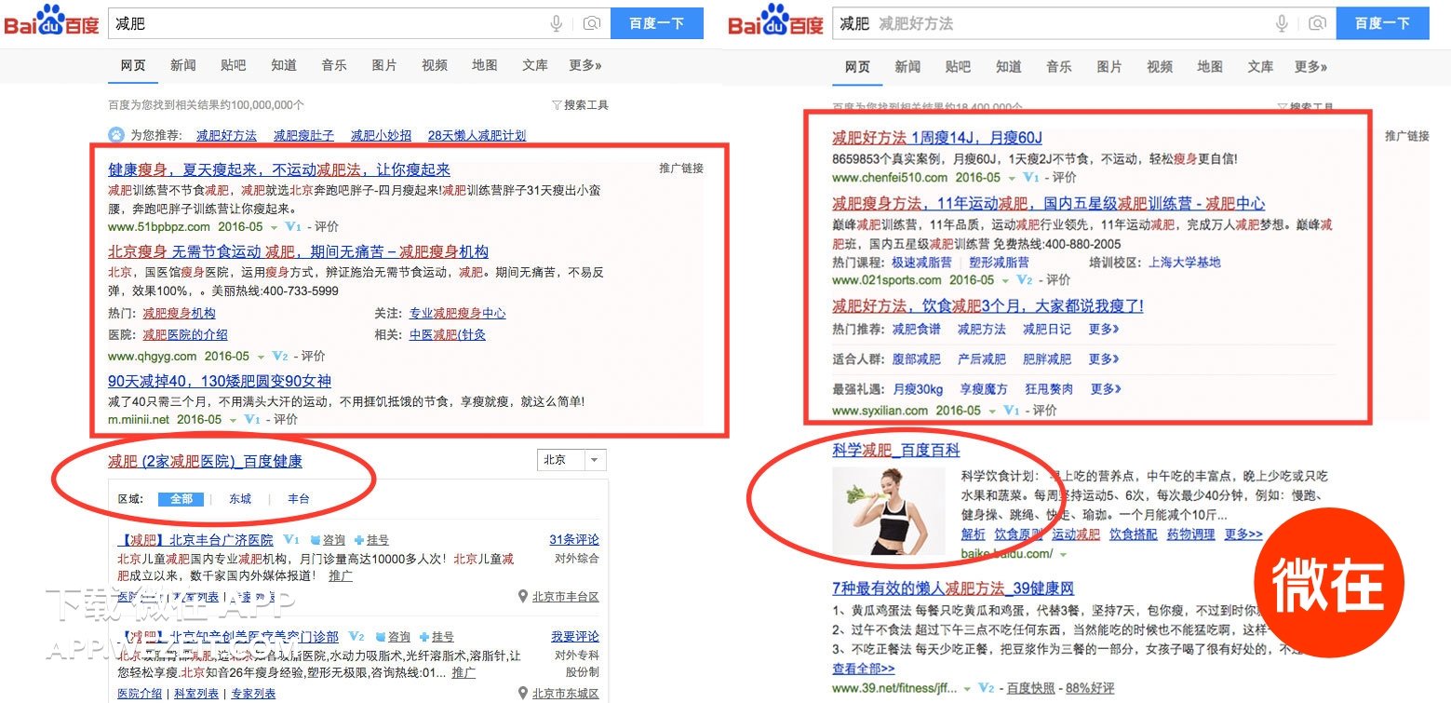Open the 北京 city selection dropdown
1451x703 pixels.
(x=571, y=460)
